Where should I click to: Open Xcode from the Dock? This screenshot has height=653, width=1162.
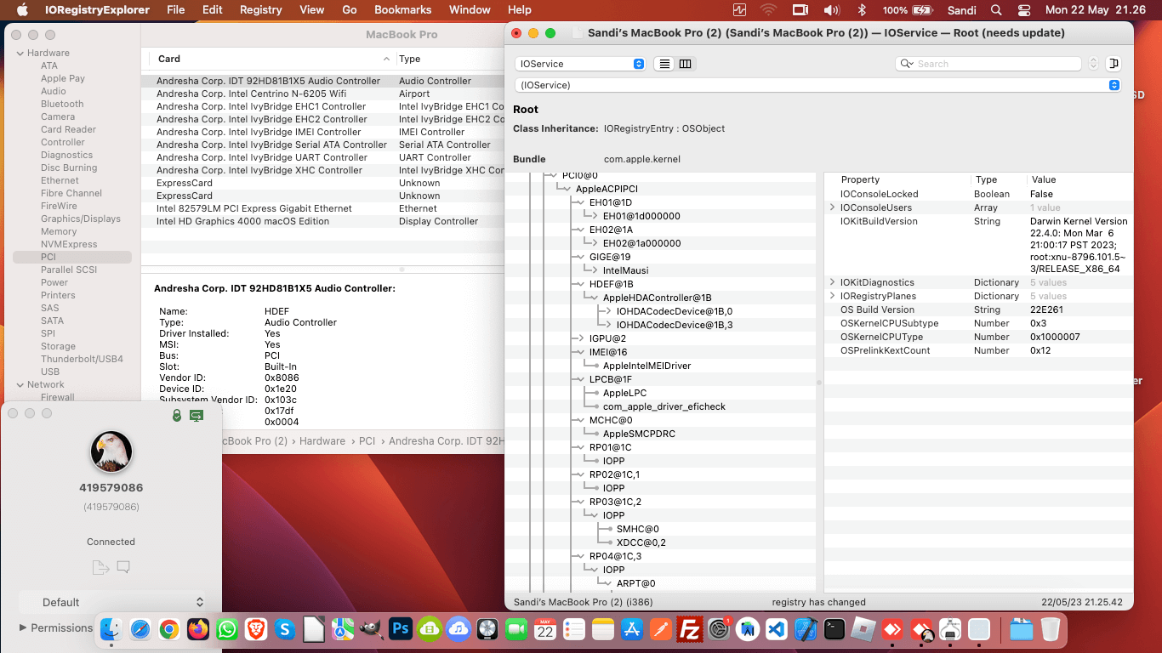pyautogui.click(x=806, y=629)
